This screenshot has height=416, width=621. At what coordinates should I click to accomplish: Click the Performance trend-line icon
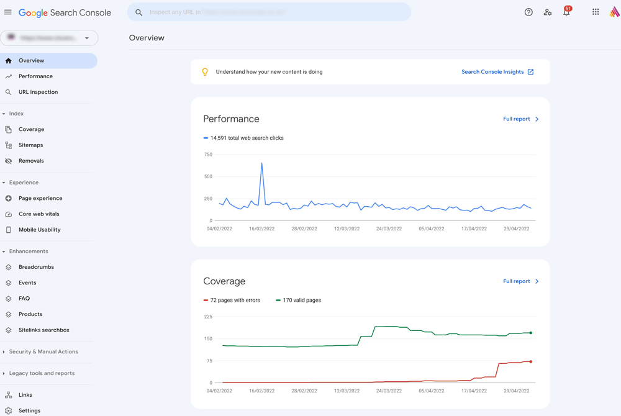point(8,76)
